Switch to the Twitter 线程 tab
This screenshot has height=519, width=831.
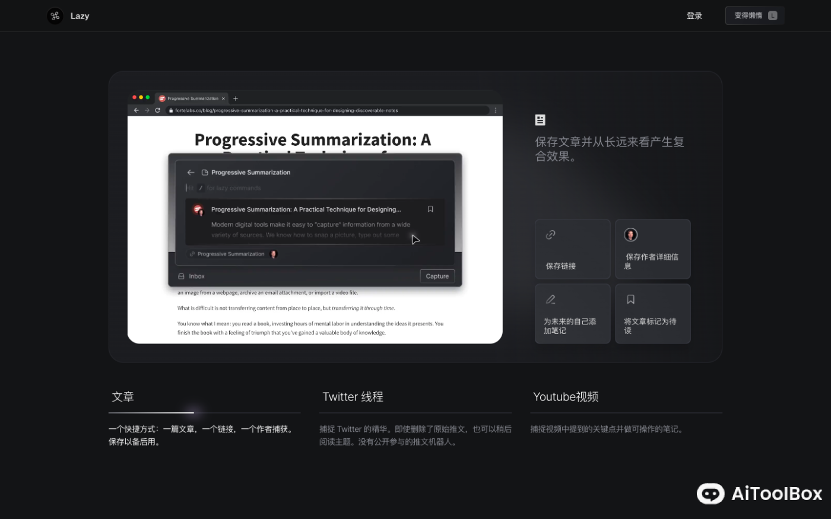tap(353, 397)
